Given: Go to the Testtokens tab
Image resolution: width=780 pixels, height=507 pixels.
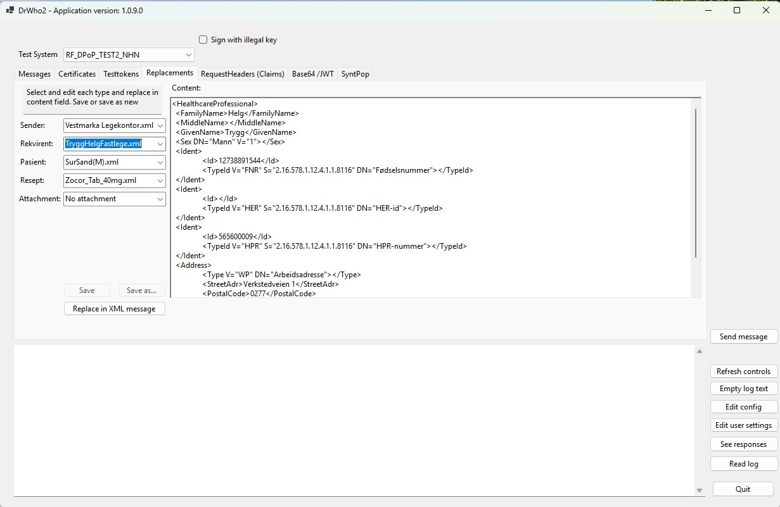Looking at the screenshot, I should click(121, 74).
